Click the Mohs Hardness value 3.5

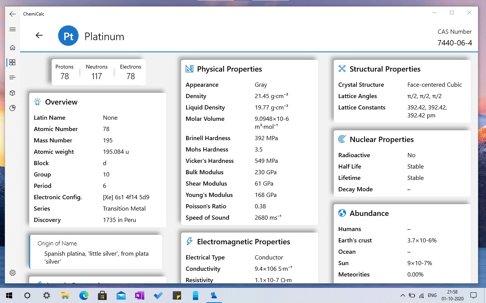[259, 149]
